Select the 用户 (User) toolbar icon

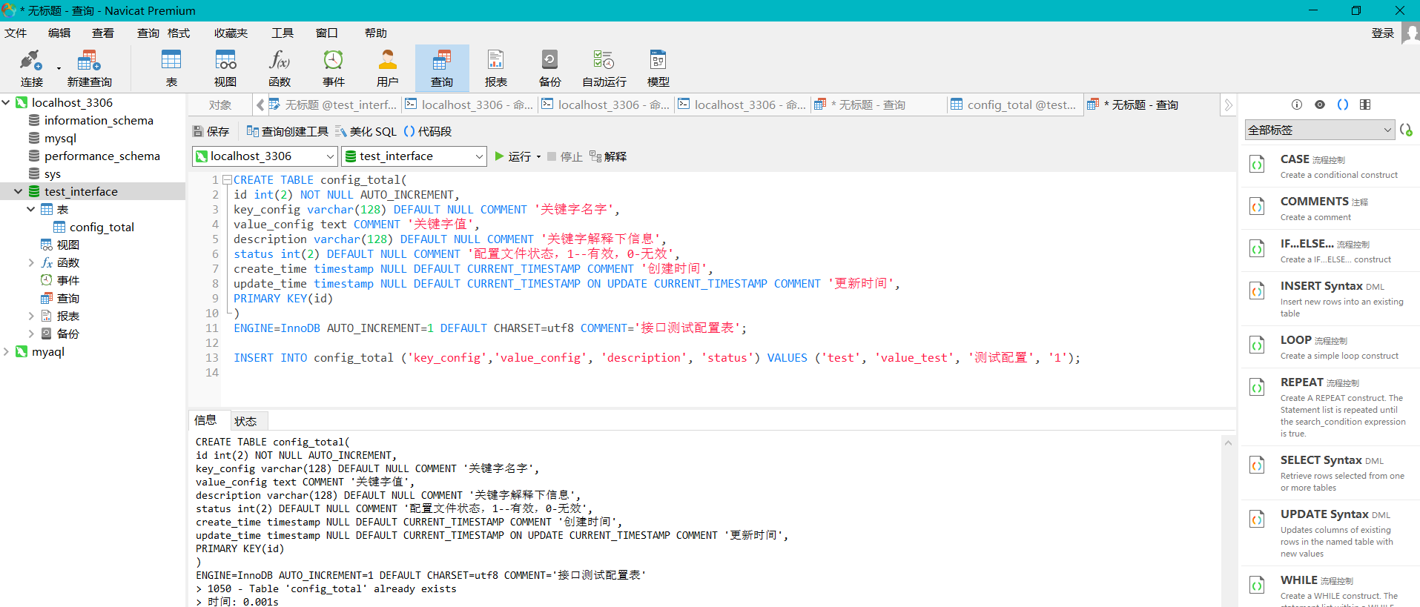[388, 67]
